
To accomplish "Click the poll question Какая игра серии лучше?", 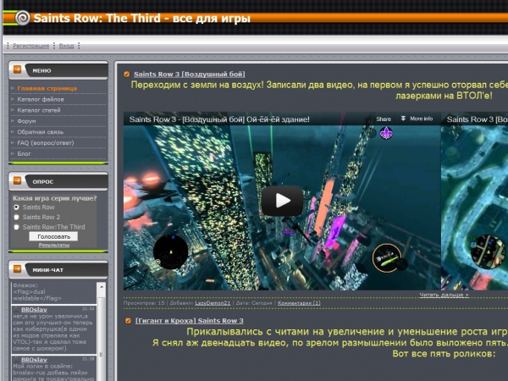I will coord(54,198).
